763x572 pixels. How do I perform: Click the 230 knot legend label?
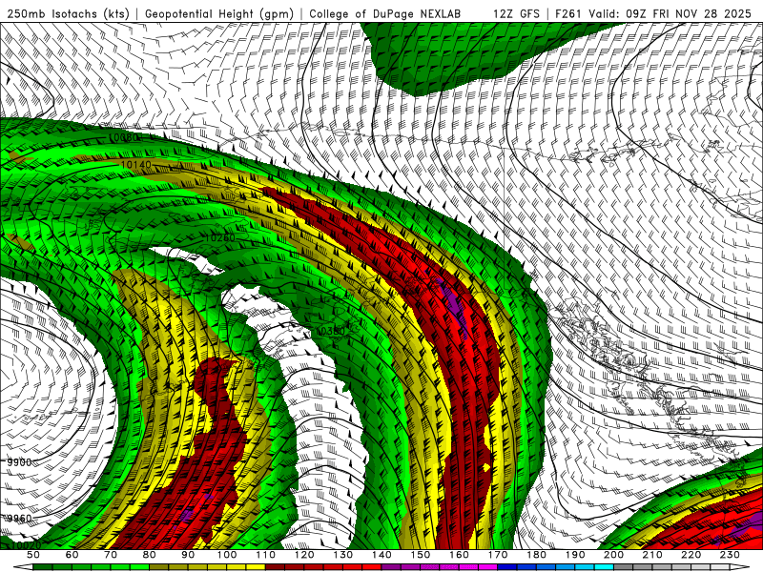(730, 555)
